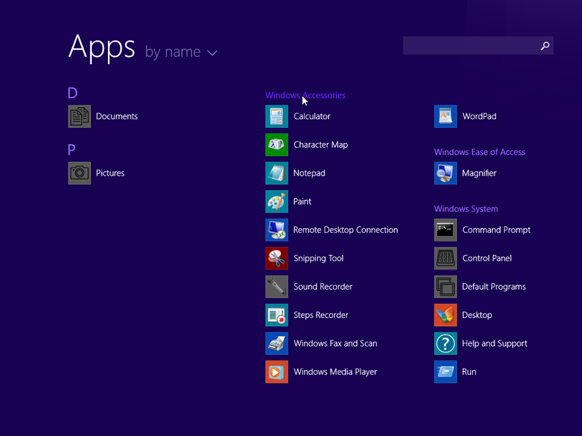Click the 'Calculator' text label
Screen dimensions: 582x436
312,116
